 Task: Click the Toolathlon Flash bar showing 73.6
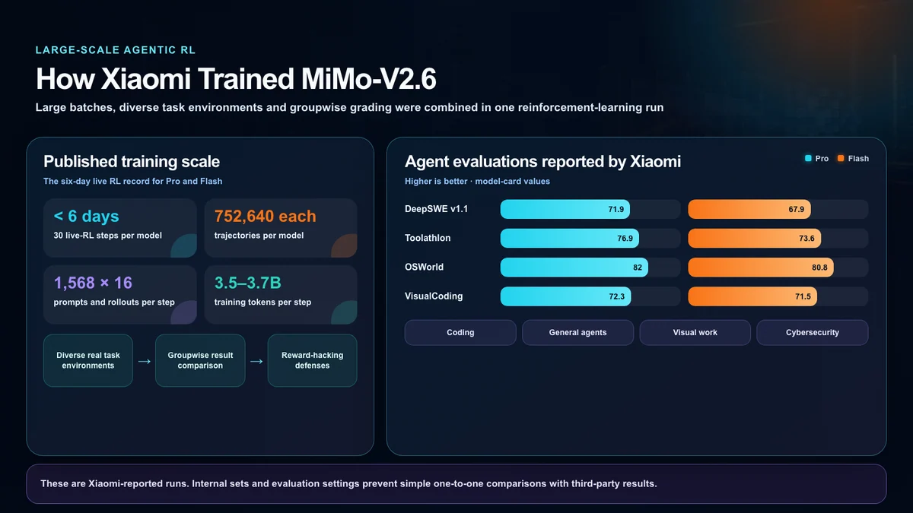tap(755, 238)
